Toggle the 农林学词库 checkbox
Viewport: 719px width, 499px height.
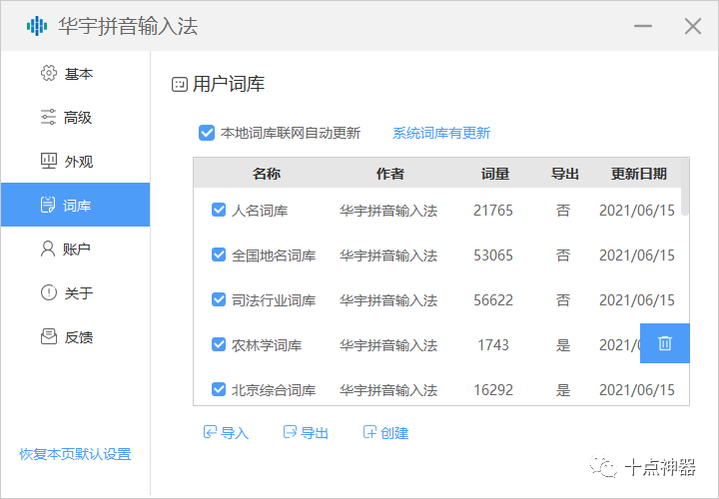[x=219, y=344]
